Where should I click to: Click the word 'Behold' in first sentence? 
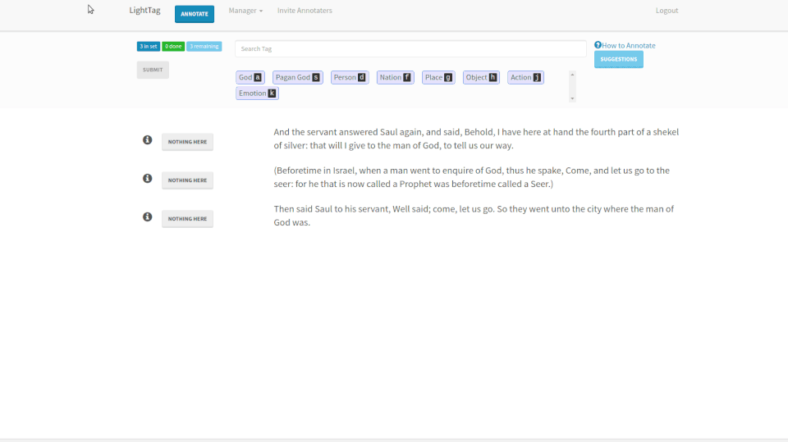click(x=479, y=132)
